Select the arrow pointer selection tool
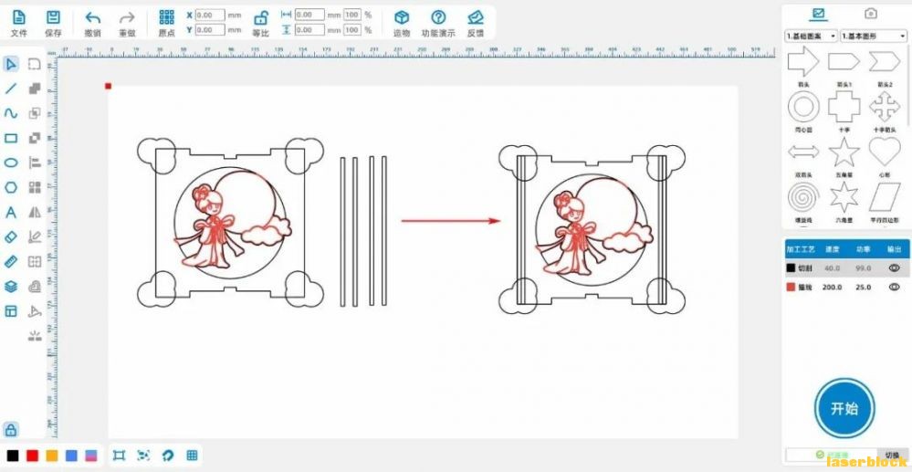This screenshot has height=472, width=912. tap(11, 64)
